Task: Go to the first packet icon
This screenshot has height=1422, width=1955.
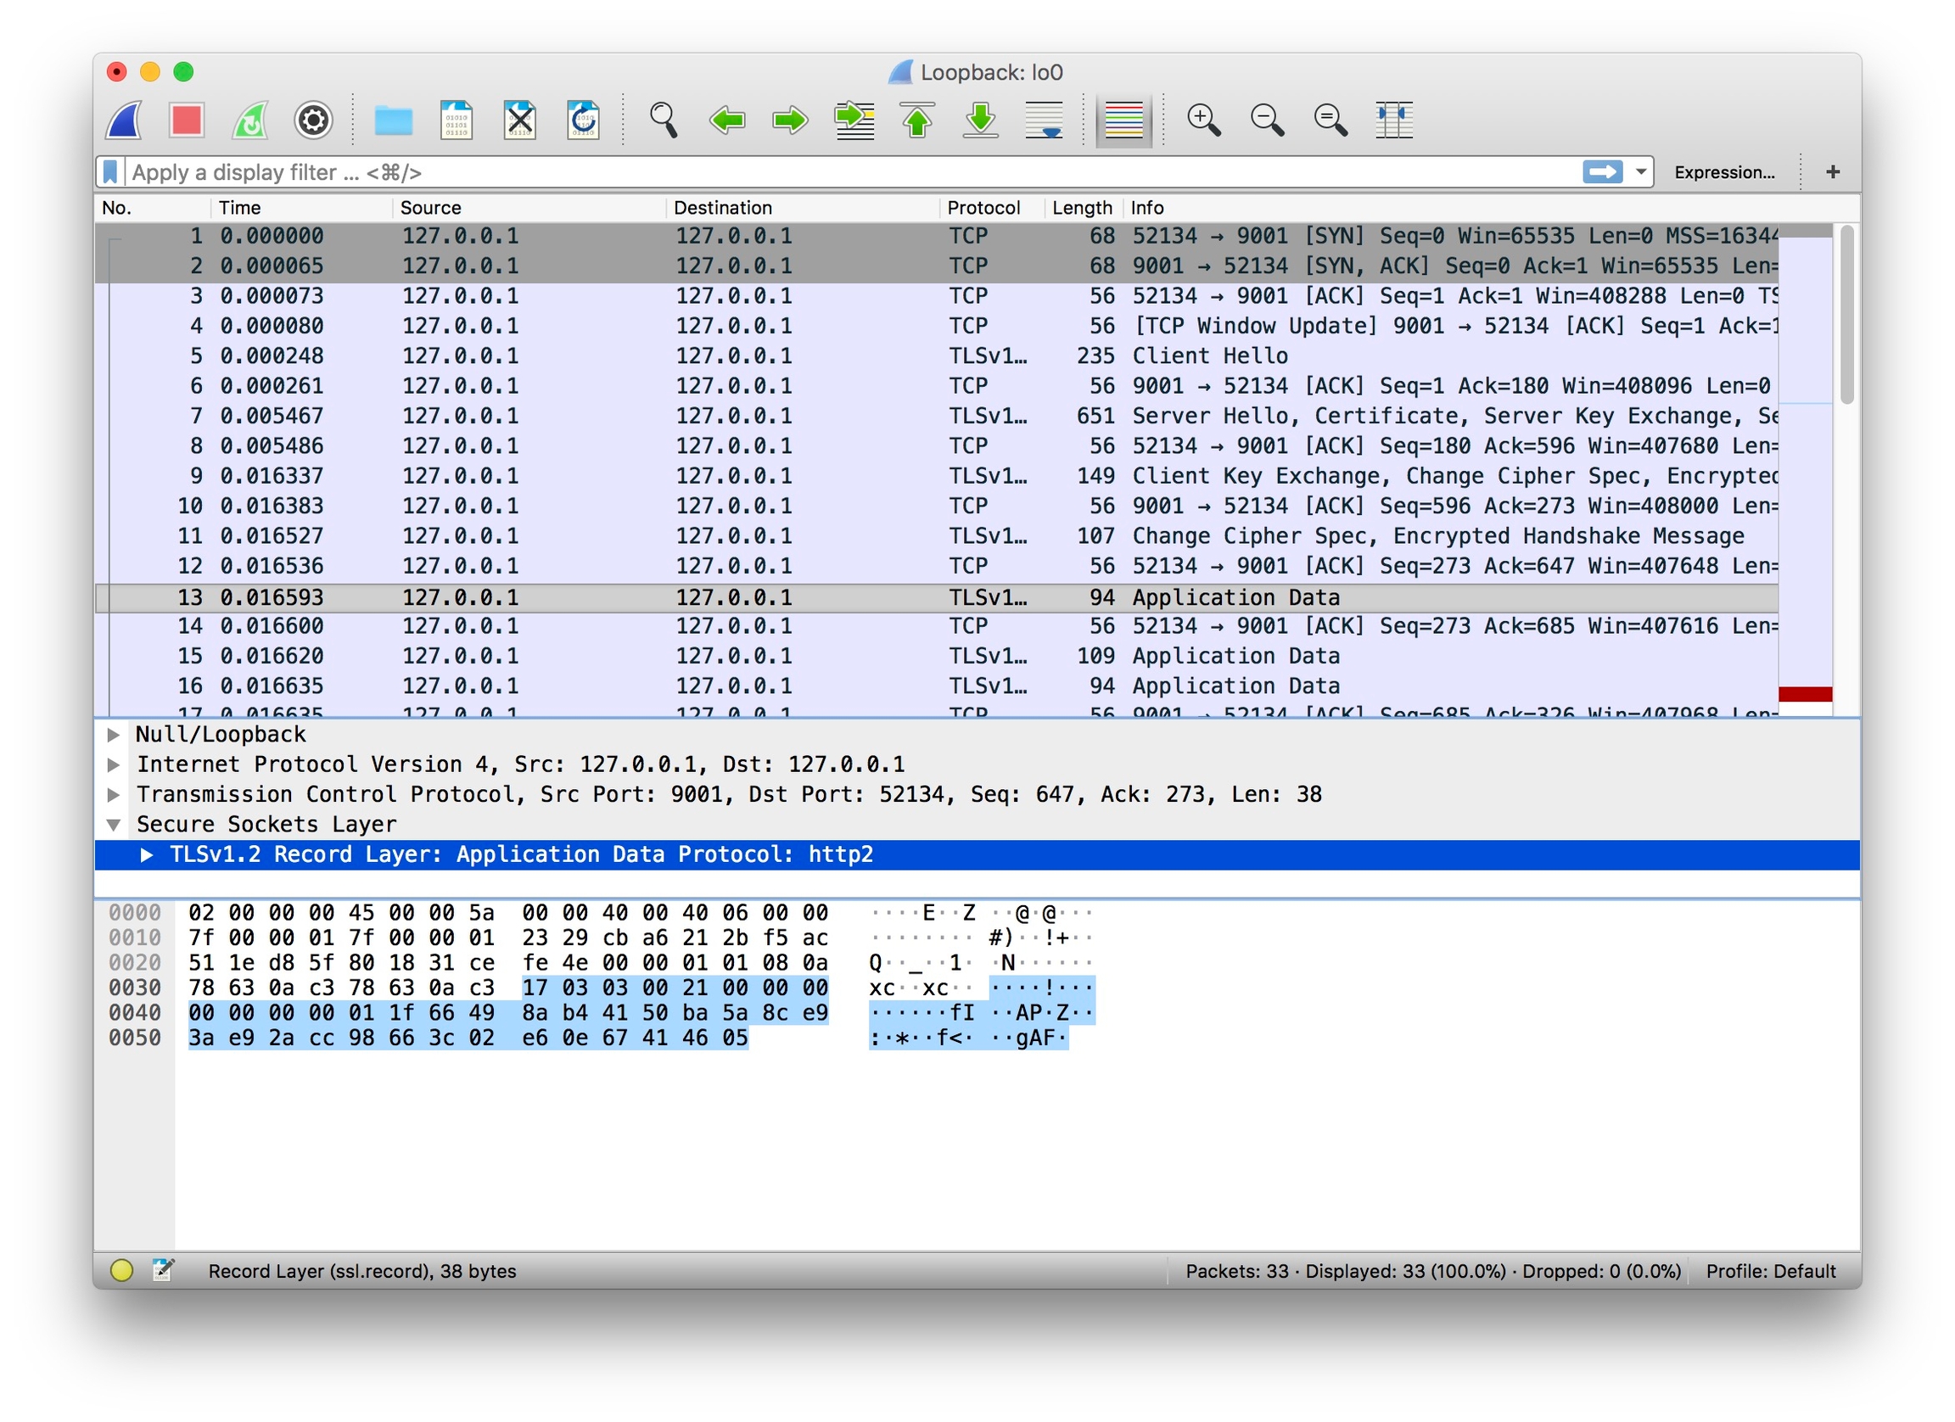Action: click(917, 120)
